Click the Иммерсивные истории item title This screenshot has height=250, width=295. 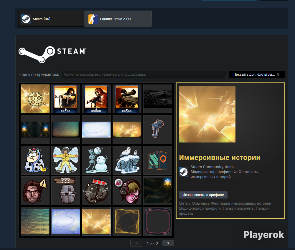(x=220, y=158)
